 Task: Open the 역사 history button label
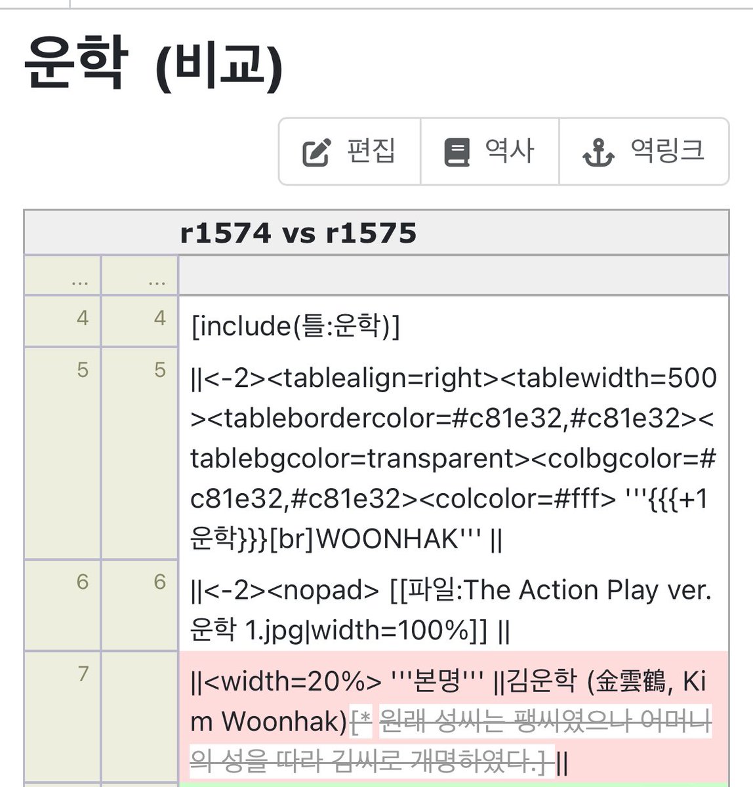510,151
